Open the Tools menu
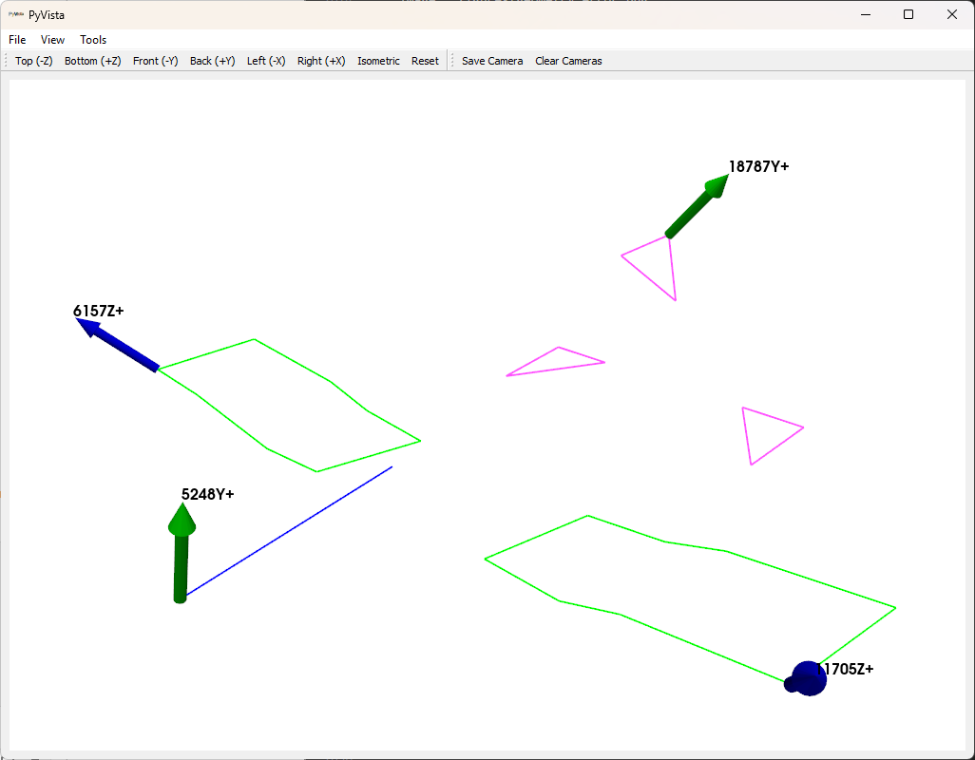This screenshot has width=975, height=760. pyautogui.click(x=92, y=39)
